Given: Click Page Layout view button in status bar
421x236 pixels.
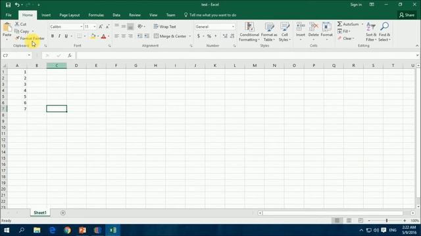Looking at the screenshot, I should click(x=349, y=220).
